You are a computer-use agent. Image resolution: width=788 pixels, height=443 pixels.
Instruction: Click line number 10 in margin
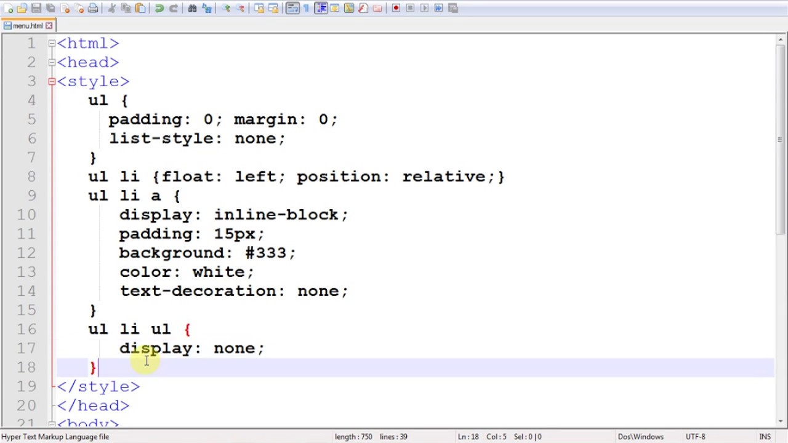[26, 215]
